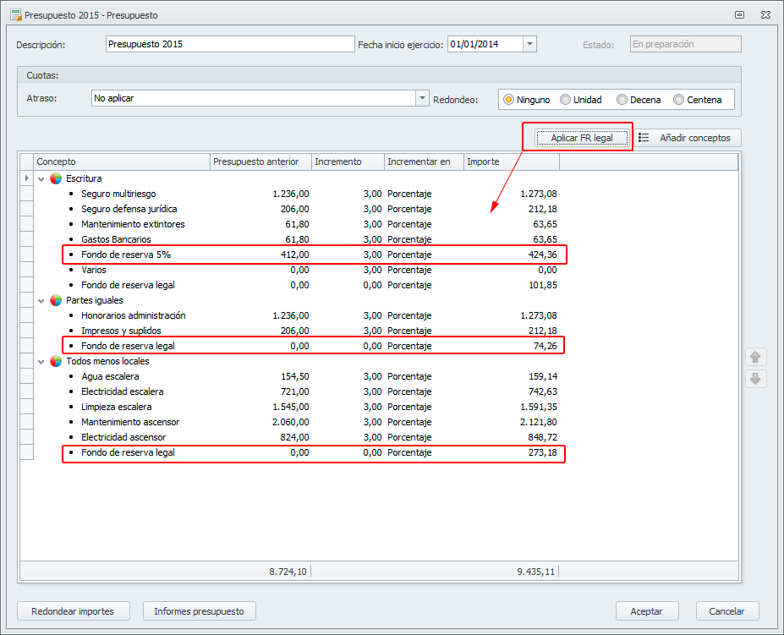Collapse the Escritura group
This screenshot has height=635, width=784.
(41, 178)
